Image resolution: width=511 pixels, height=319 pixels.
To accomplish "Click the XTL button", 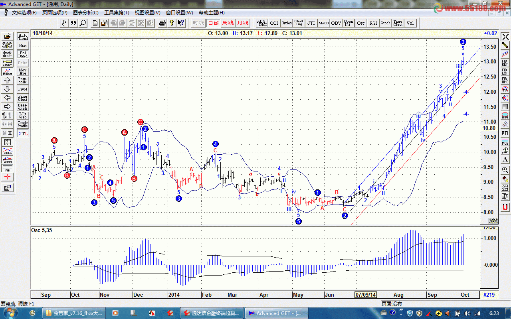I will pyautogui.click(x=23, y=134).
